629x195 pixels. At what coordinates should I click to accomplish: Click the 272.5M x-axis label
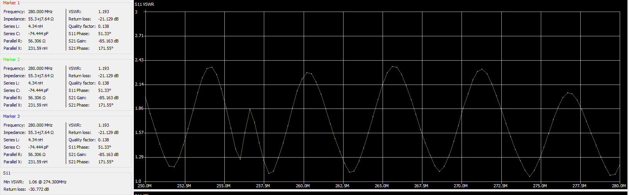501,186
